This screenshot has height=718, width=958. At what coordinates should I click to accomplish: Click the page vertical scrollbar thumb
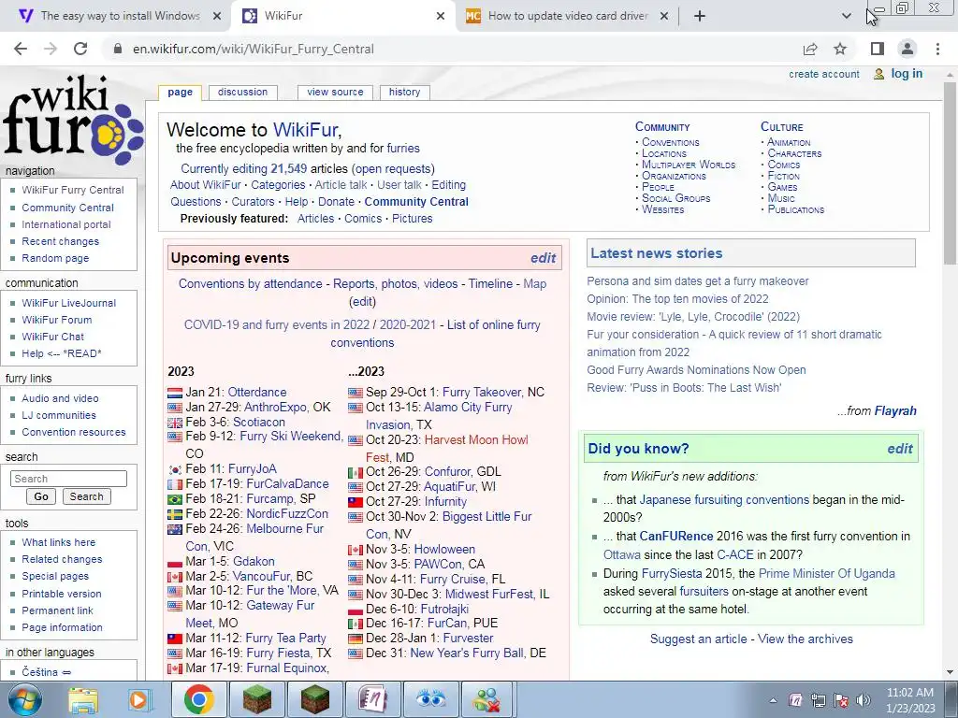[950, 172]
